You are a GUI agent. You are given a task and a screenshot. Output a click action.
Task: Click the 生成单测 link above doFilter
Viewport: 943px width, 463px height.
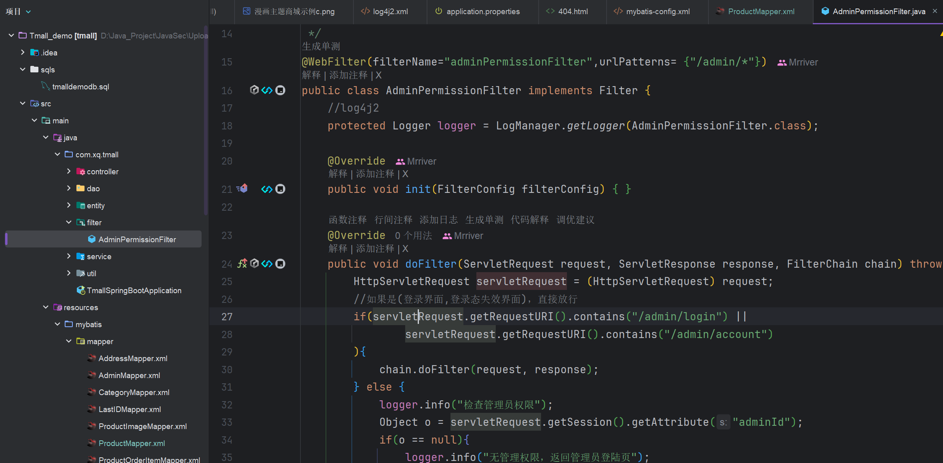click(484, 220)
